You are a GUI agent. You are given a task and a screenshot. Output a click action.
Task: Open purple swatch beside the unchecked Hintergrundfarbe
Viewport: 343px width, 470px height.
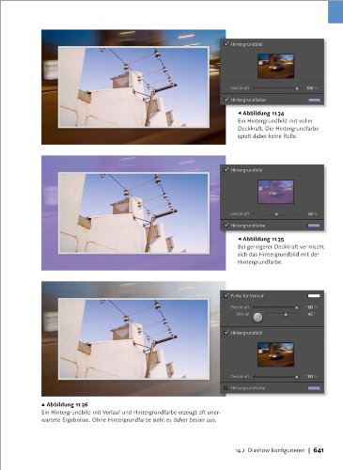[314, 388]
